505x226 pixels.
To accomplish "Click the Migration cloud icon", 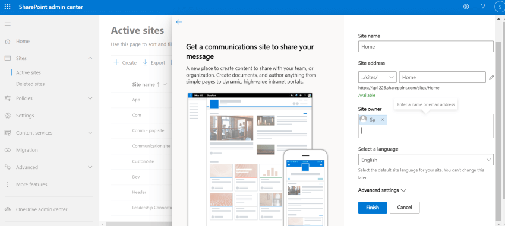I will (8, 150).
